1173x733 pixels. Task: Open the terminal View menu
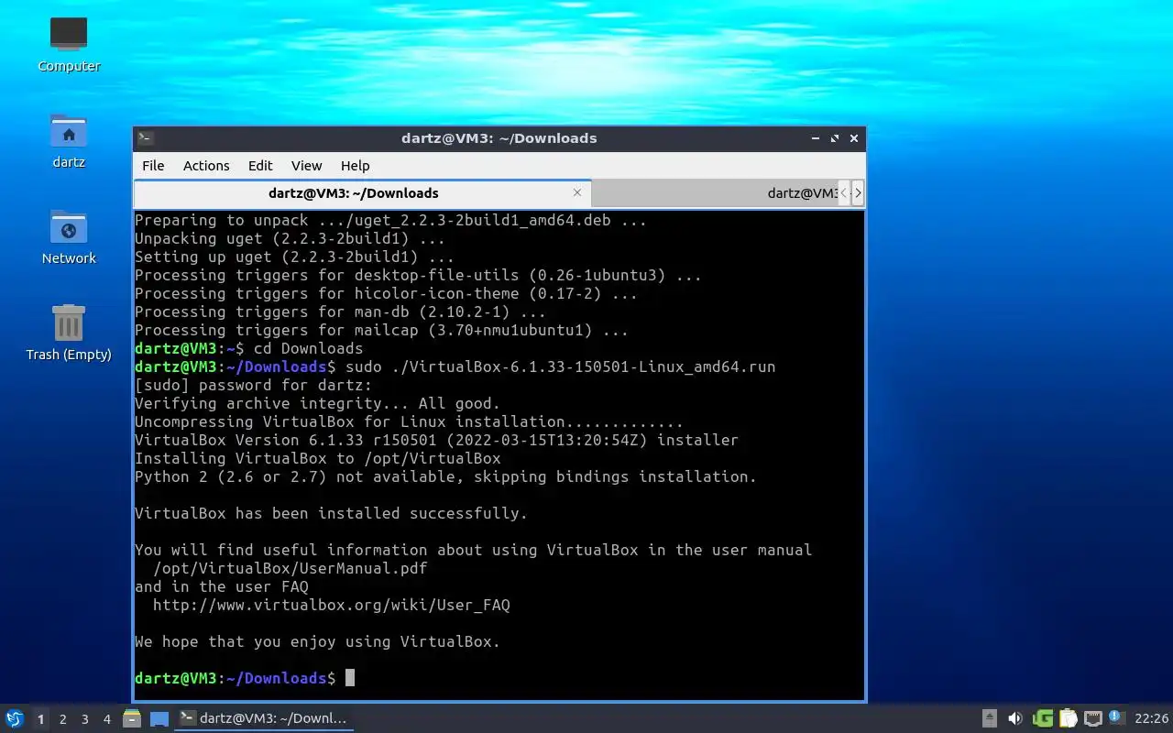pos(306,165)
